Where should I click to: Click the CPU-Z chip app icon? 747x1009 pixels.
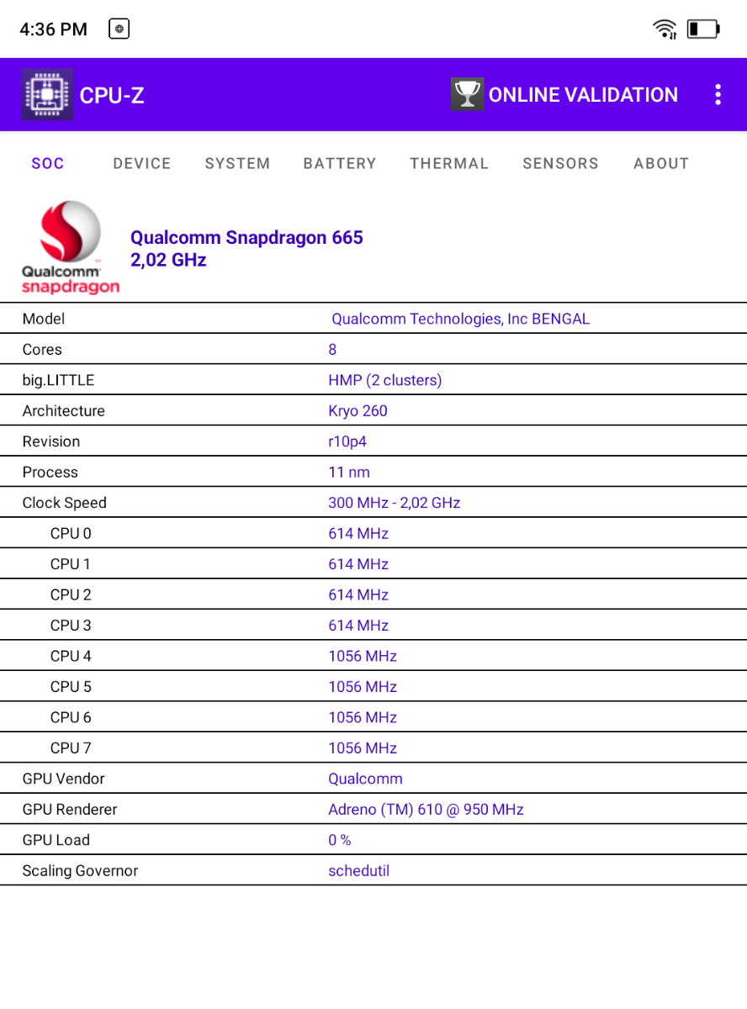47,95
